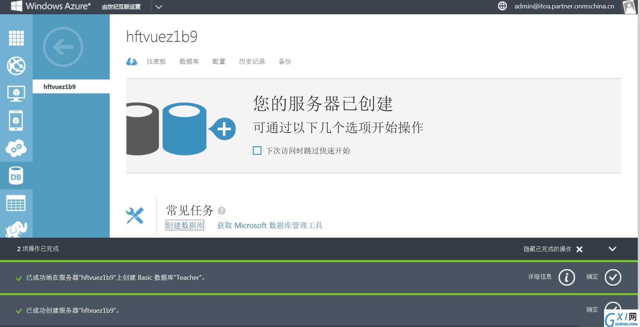This screenshot has height=327, width=640.
Task: Confirm server created notification checkmark icon
Action: (x=613, y=308)
